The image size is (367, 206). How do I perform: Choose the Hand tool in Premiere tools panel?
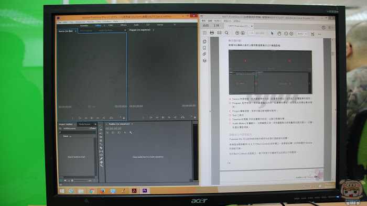(x=101, y=162)
